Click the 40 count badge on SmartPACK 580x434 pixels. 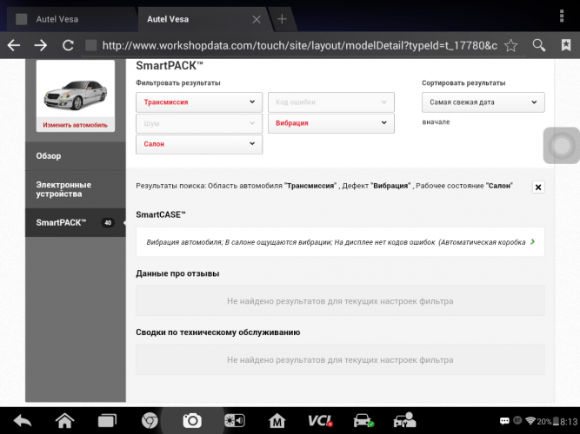point(108,223)
